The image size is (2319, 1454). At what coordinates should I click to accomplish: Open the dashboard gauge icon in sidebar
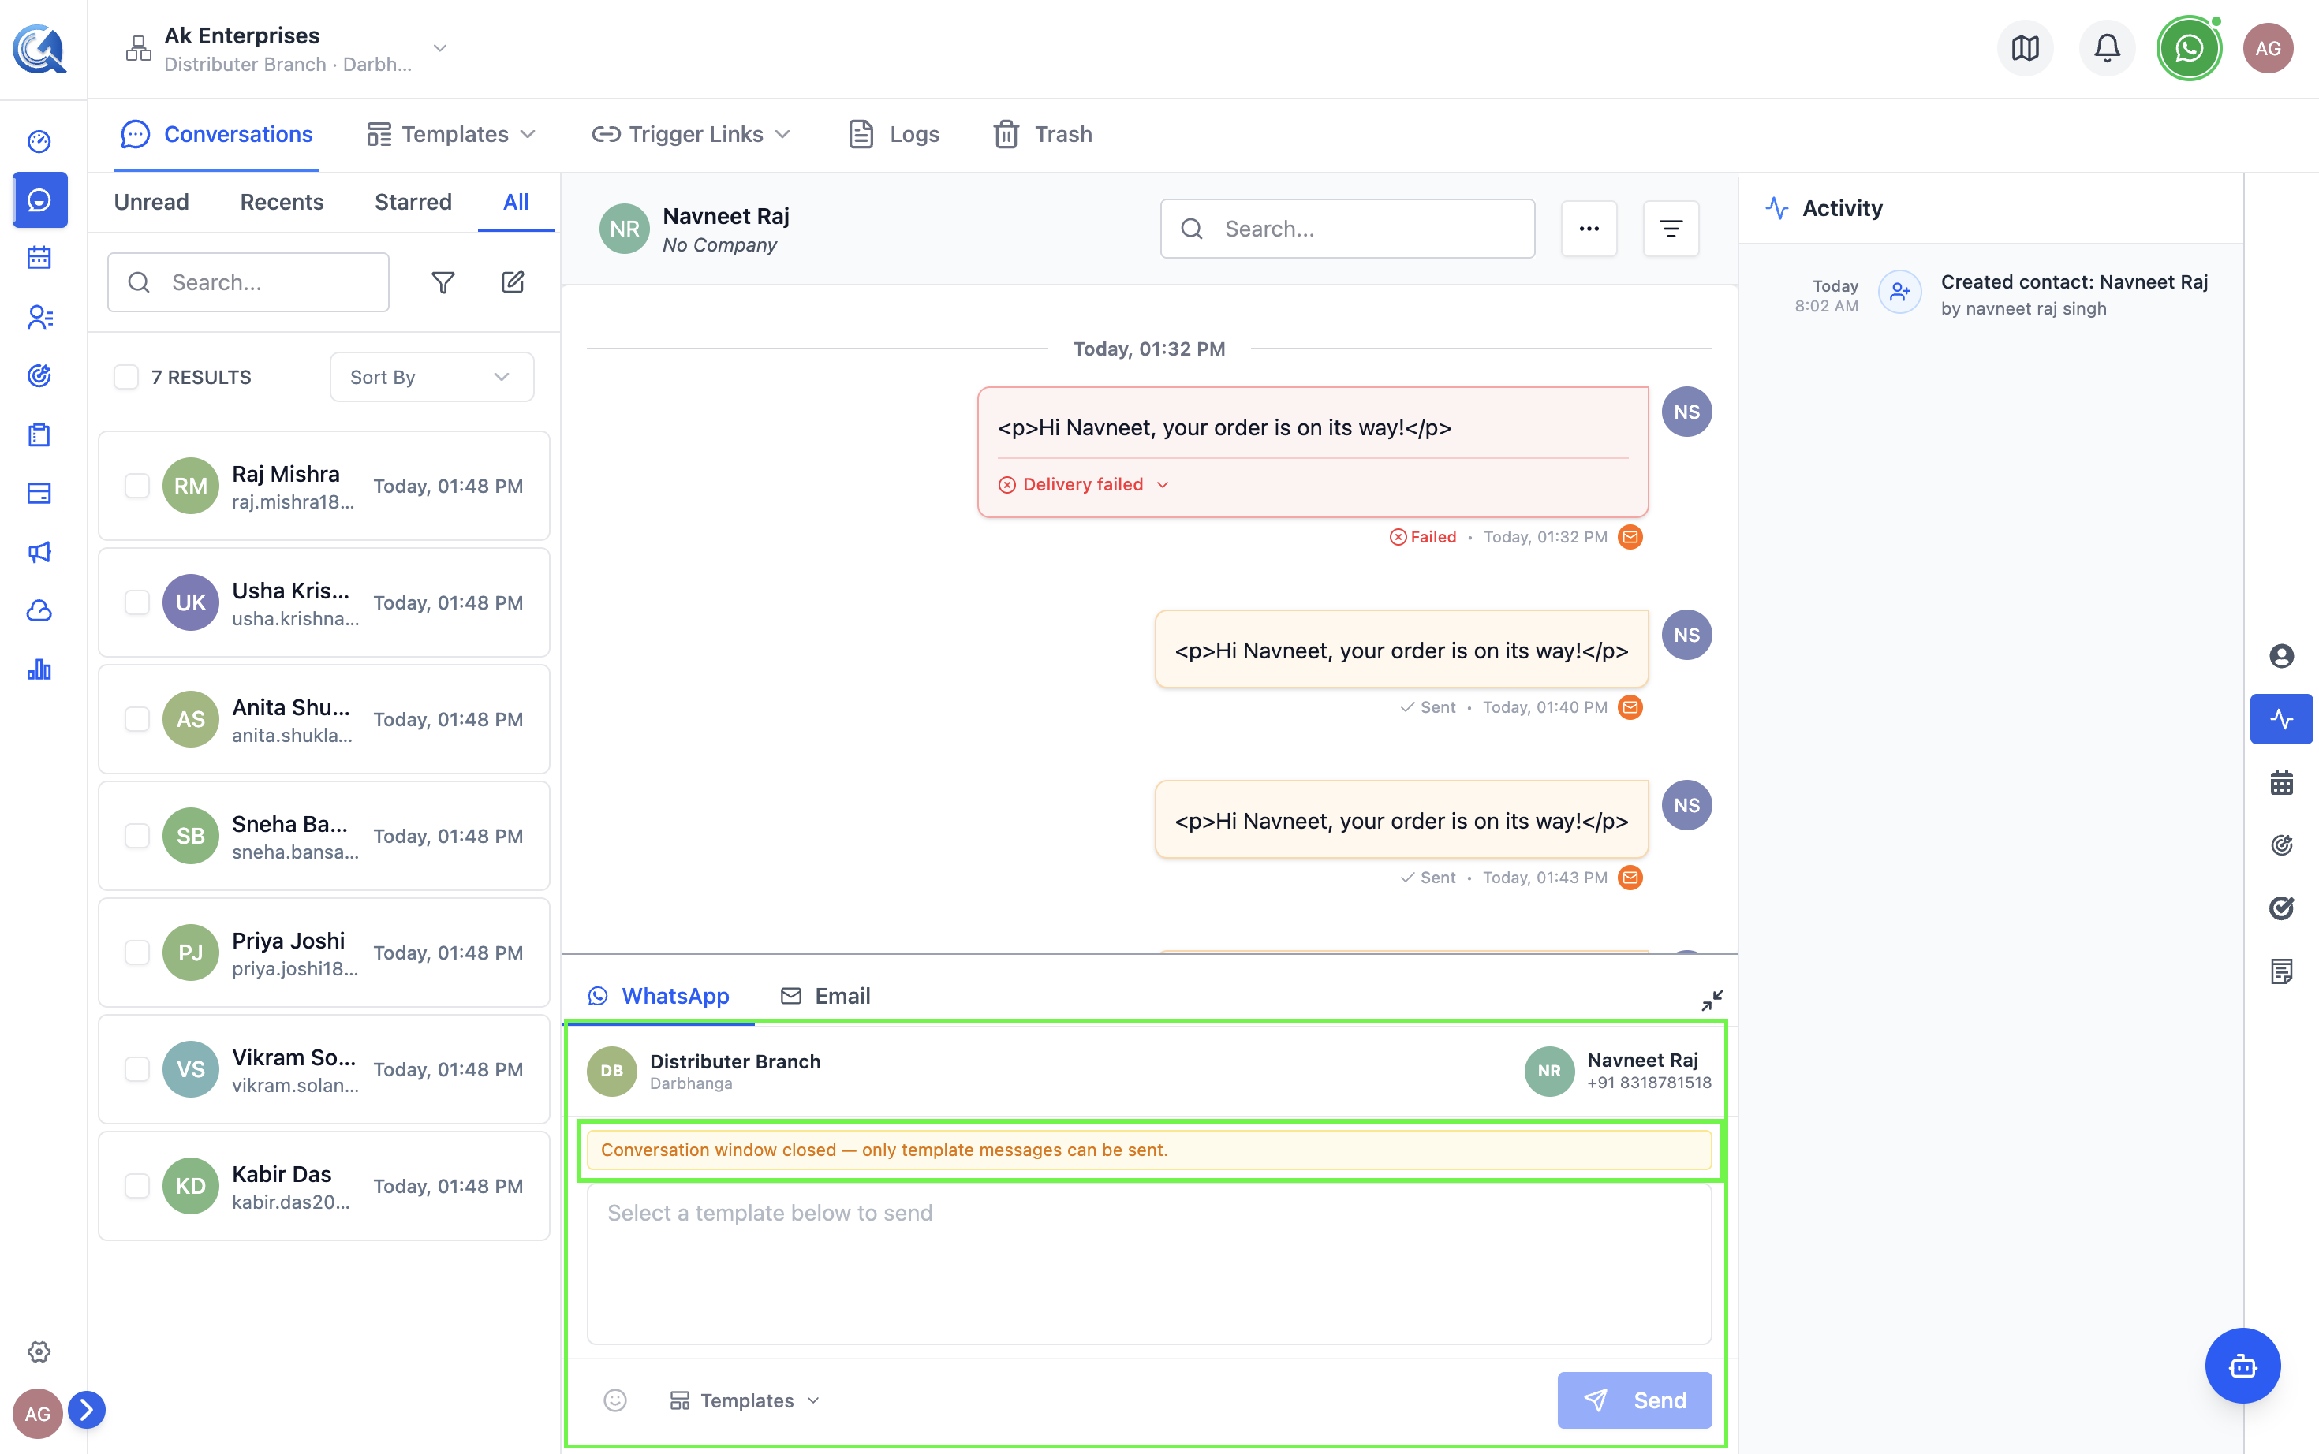39,141
